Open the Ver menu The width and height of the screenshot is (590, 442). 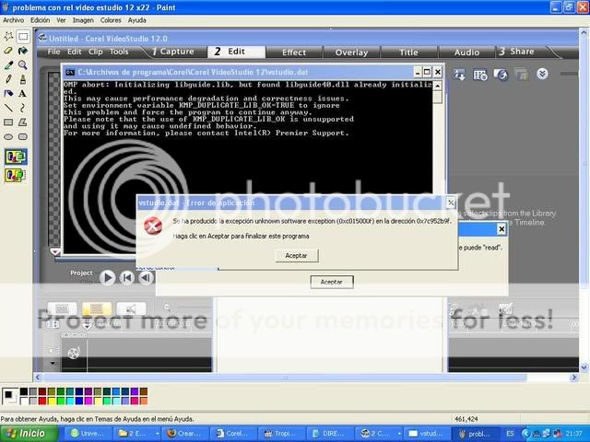[61, 20]
